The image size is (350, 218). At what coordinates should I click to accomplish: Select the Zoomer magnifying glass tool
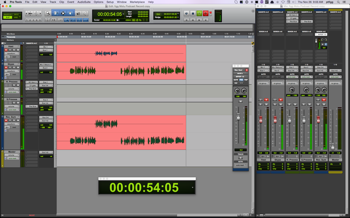pyautogui.click(x=48, y=13)
